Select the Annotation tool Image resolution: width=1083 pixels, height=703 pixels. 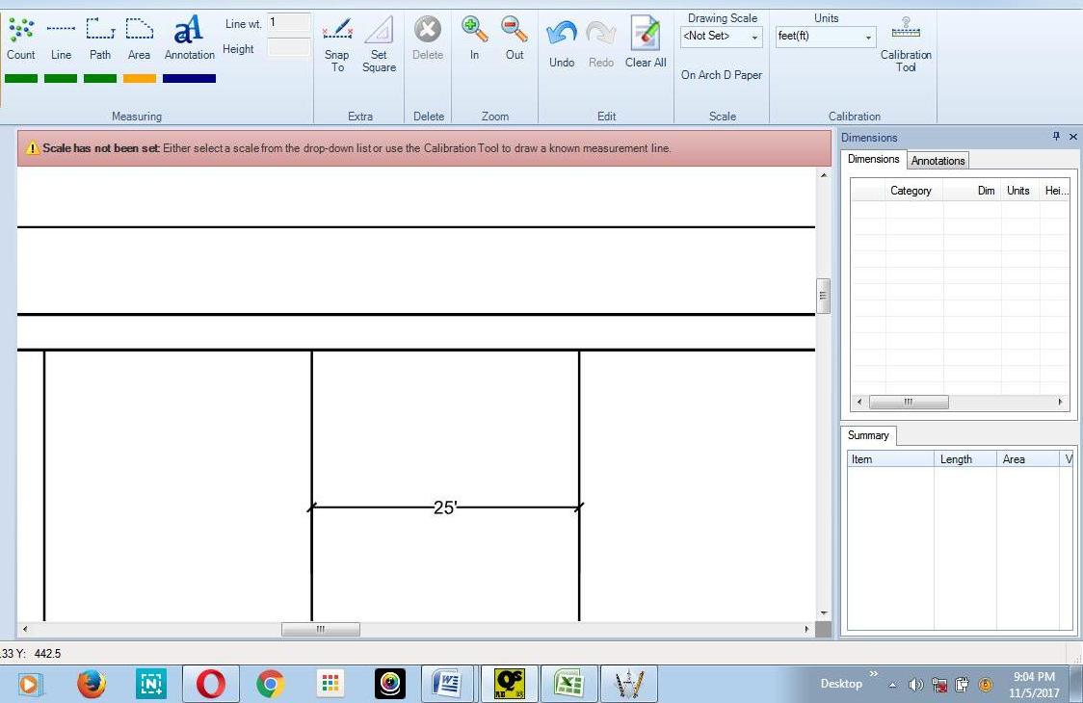pyautogui.click(x=189, y=37)
